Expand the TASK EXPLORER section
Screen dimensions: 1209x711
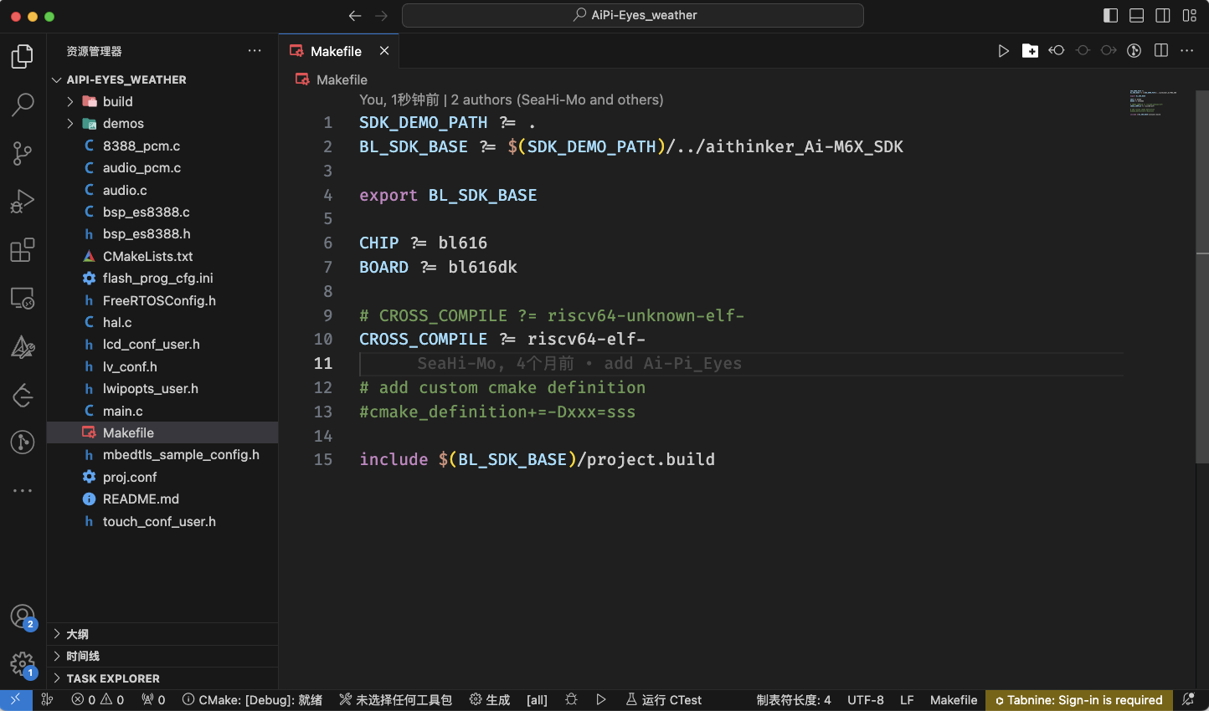[x=162, y=678]
